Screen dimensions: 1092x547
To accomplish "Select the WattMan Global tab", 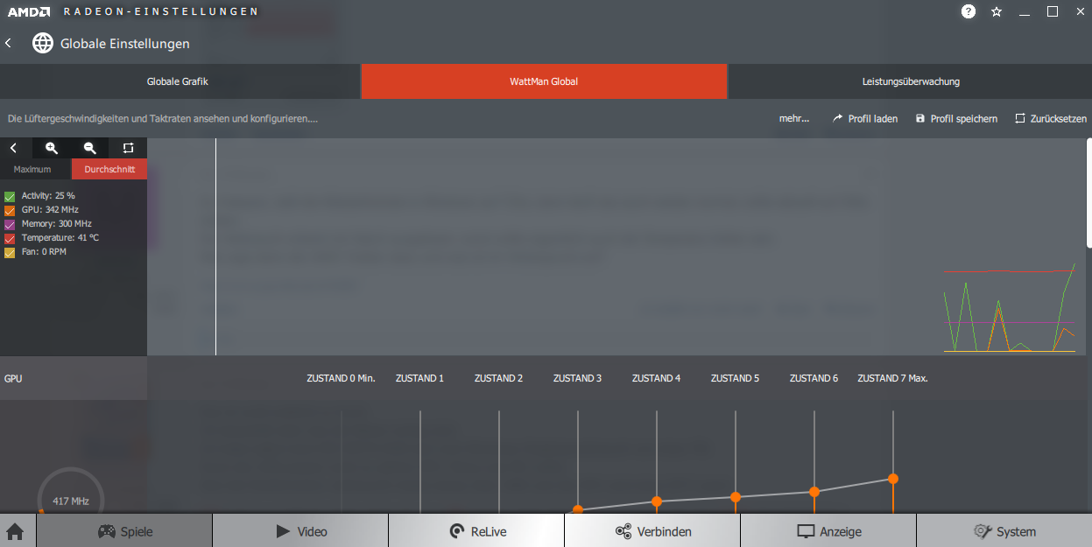I will coord(544,81).
